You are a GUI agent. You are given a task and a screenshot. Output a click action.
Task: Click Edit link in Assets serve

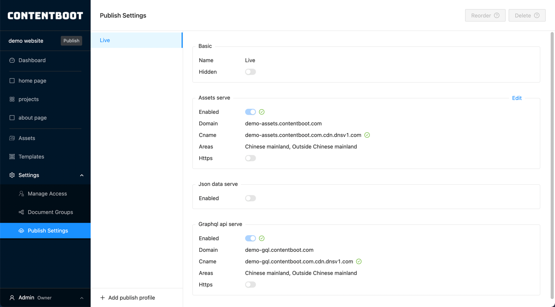(517, 98)
